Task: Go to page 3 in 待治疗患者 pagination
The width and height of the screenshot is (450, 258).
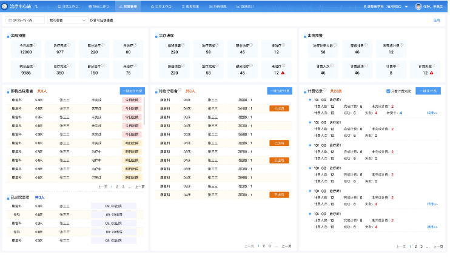Action: (269, 246)
